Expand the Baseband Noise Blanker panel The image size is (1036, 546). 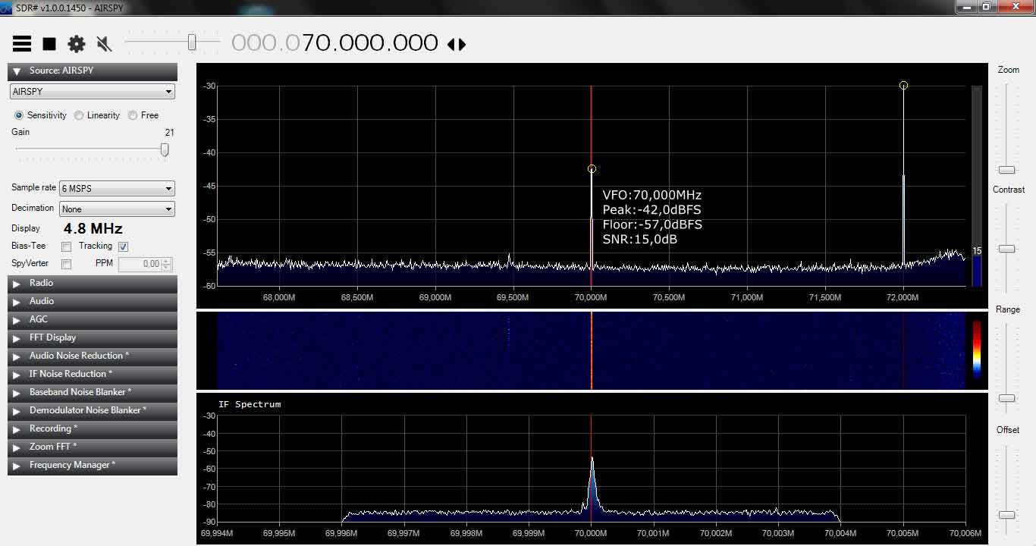[93, 393]
